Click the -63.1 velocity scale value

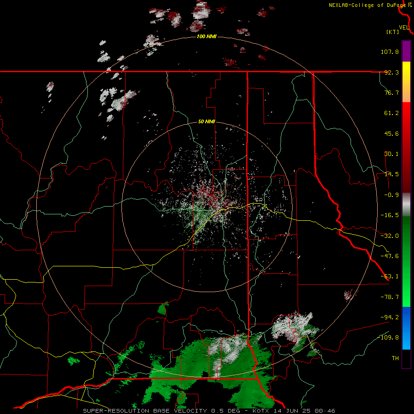pyautogui.click(x=390, y=276)
